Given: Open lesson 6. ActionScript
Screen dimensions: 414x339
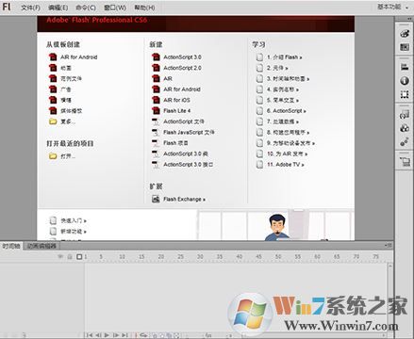Looking at the screenshot, I should 287,110.
